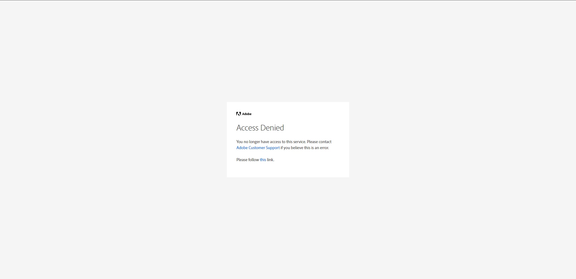Open the Adobe Customer Support link
The image size is (576, 279).
(x=258, y=148)
